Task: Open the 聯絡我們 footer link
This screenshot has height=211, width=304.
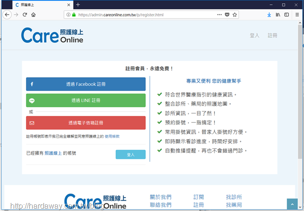Action: coord(161,205)
